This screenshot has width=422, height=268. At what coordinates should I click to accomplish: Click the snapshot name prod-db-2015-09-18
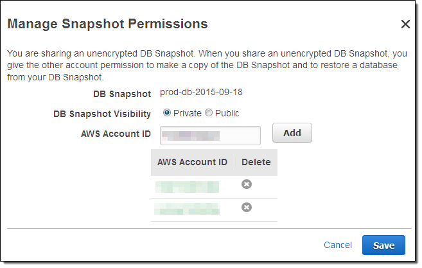click(x=201, y=93)
